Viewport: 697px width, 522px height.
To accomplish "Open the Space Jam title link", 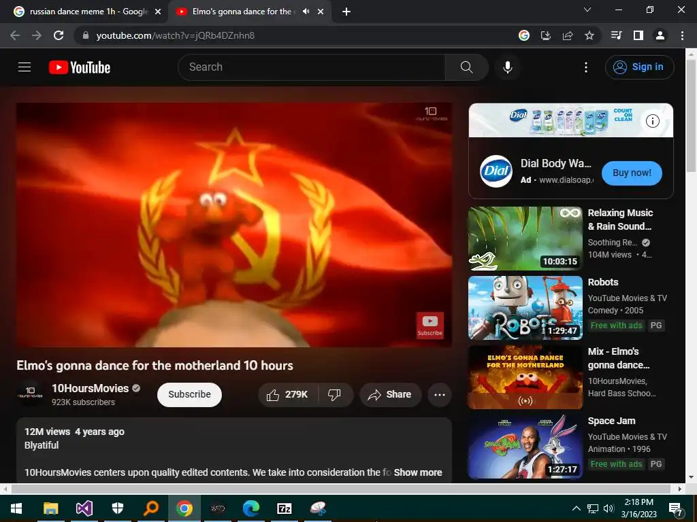I will click(x=611, y=421).
